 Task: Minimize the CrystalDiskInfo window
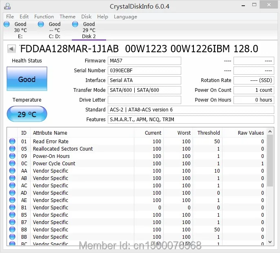pyautogui.click(x=243, y=5)
